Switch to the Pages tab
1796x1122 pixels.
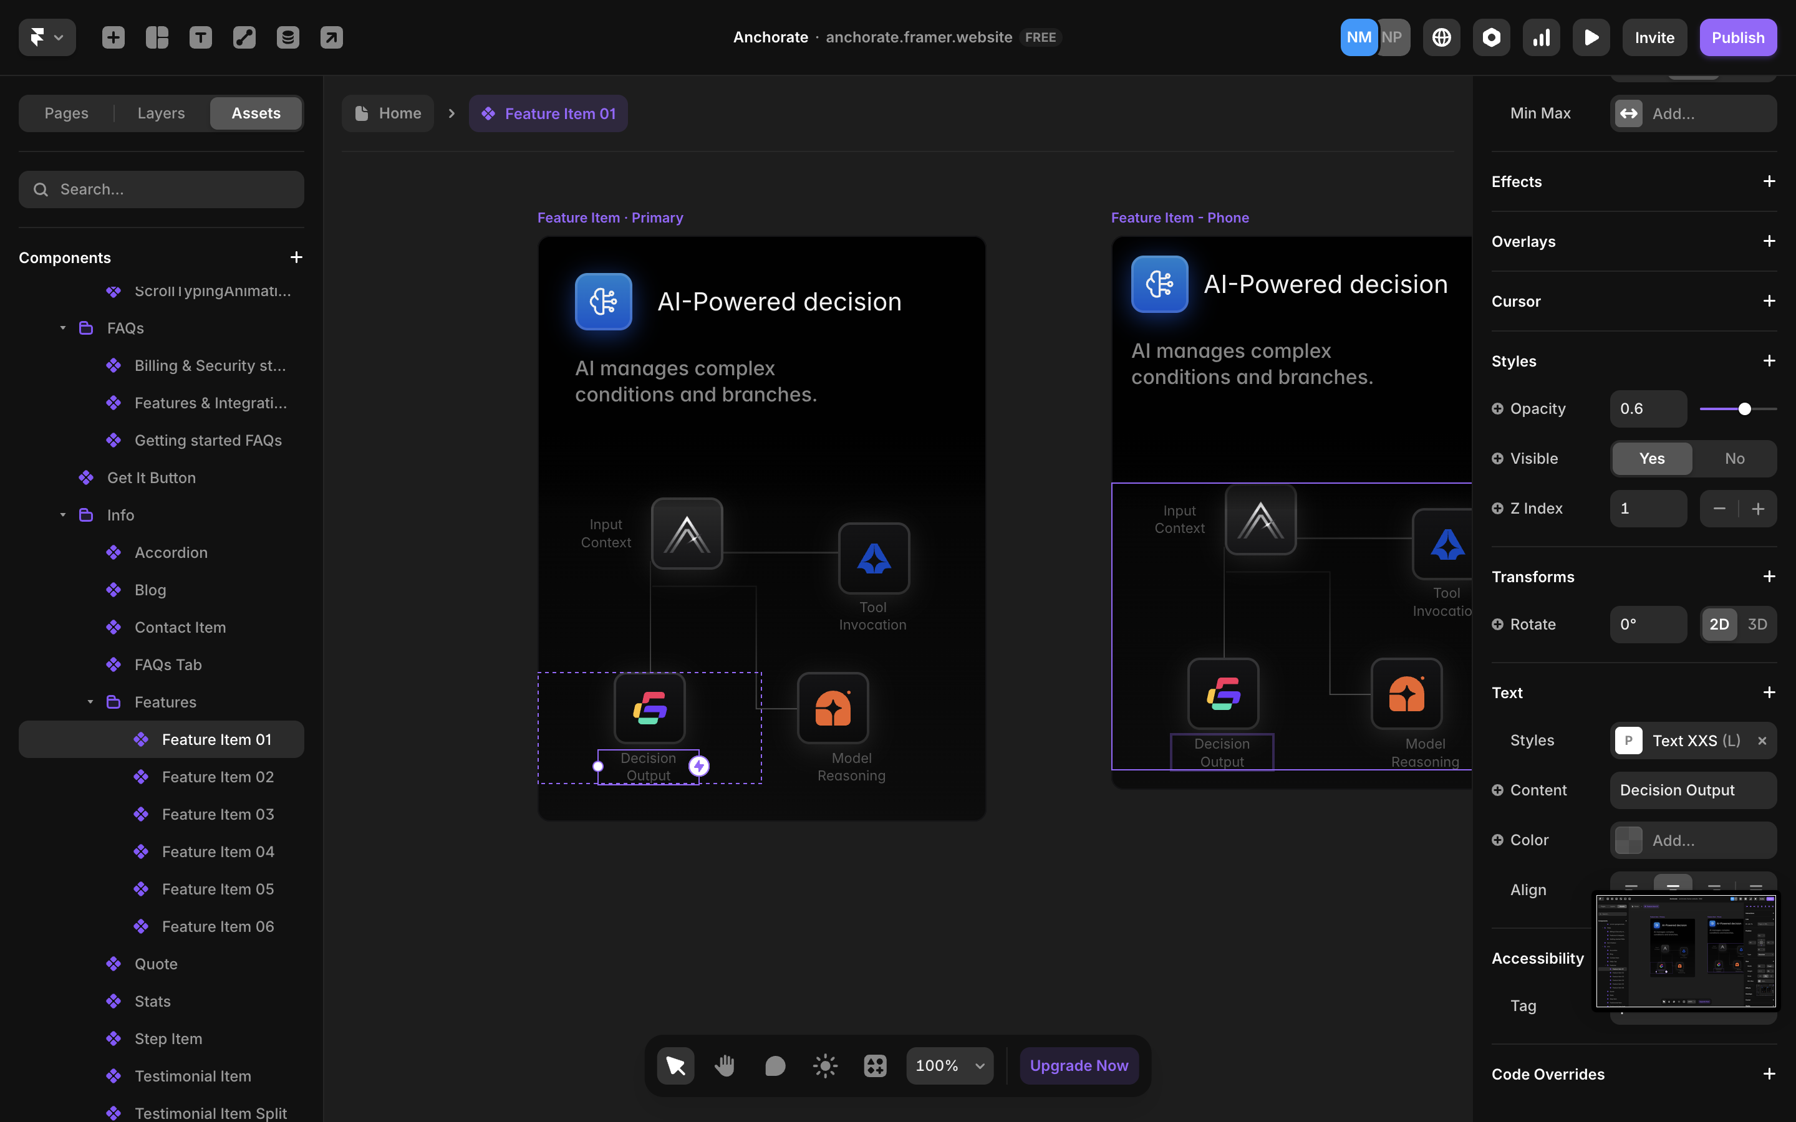coord(66,113)
